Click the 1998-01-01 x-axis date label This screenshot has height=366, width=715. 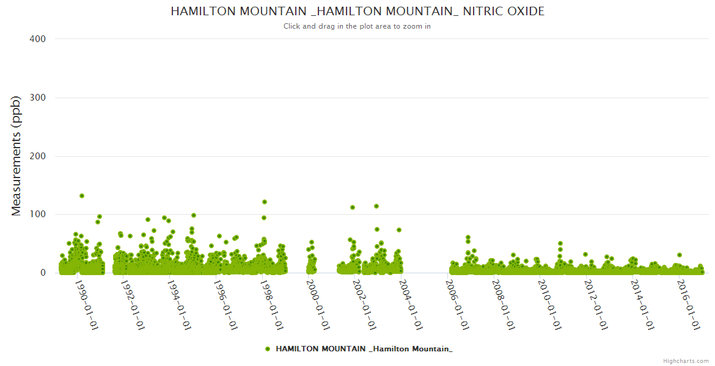[271, 304]
